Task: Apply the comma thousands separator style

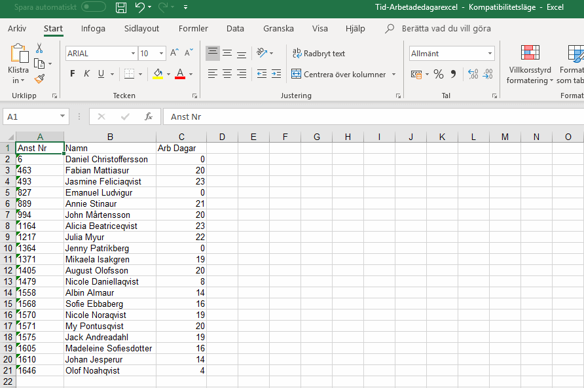Action: [x=453, y=74]
